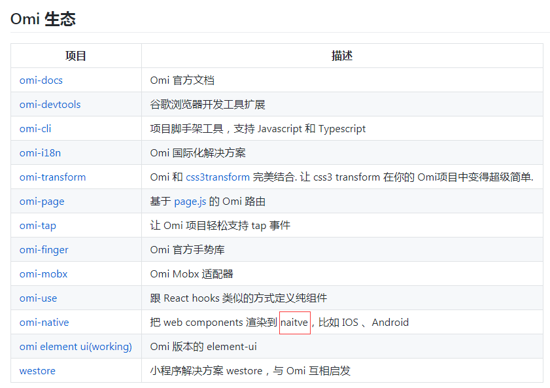Click the 'Omi 官方手势库' description
The width and height of the screenshot is (550, 388).
coord(187,250)
